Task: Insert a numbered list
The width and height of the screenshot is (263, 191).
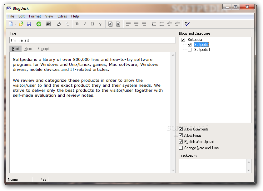Action: 154,24
